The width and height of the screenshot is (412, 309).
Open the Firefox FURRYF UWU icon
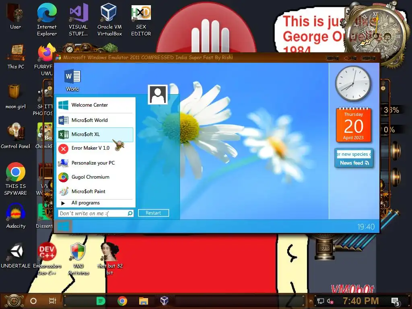tap(45, 60)
